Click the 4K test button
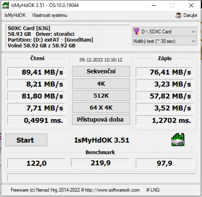This screenshot has width=202, height=197. tap(101, 84)
